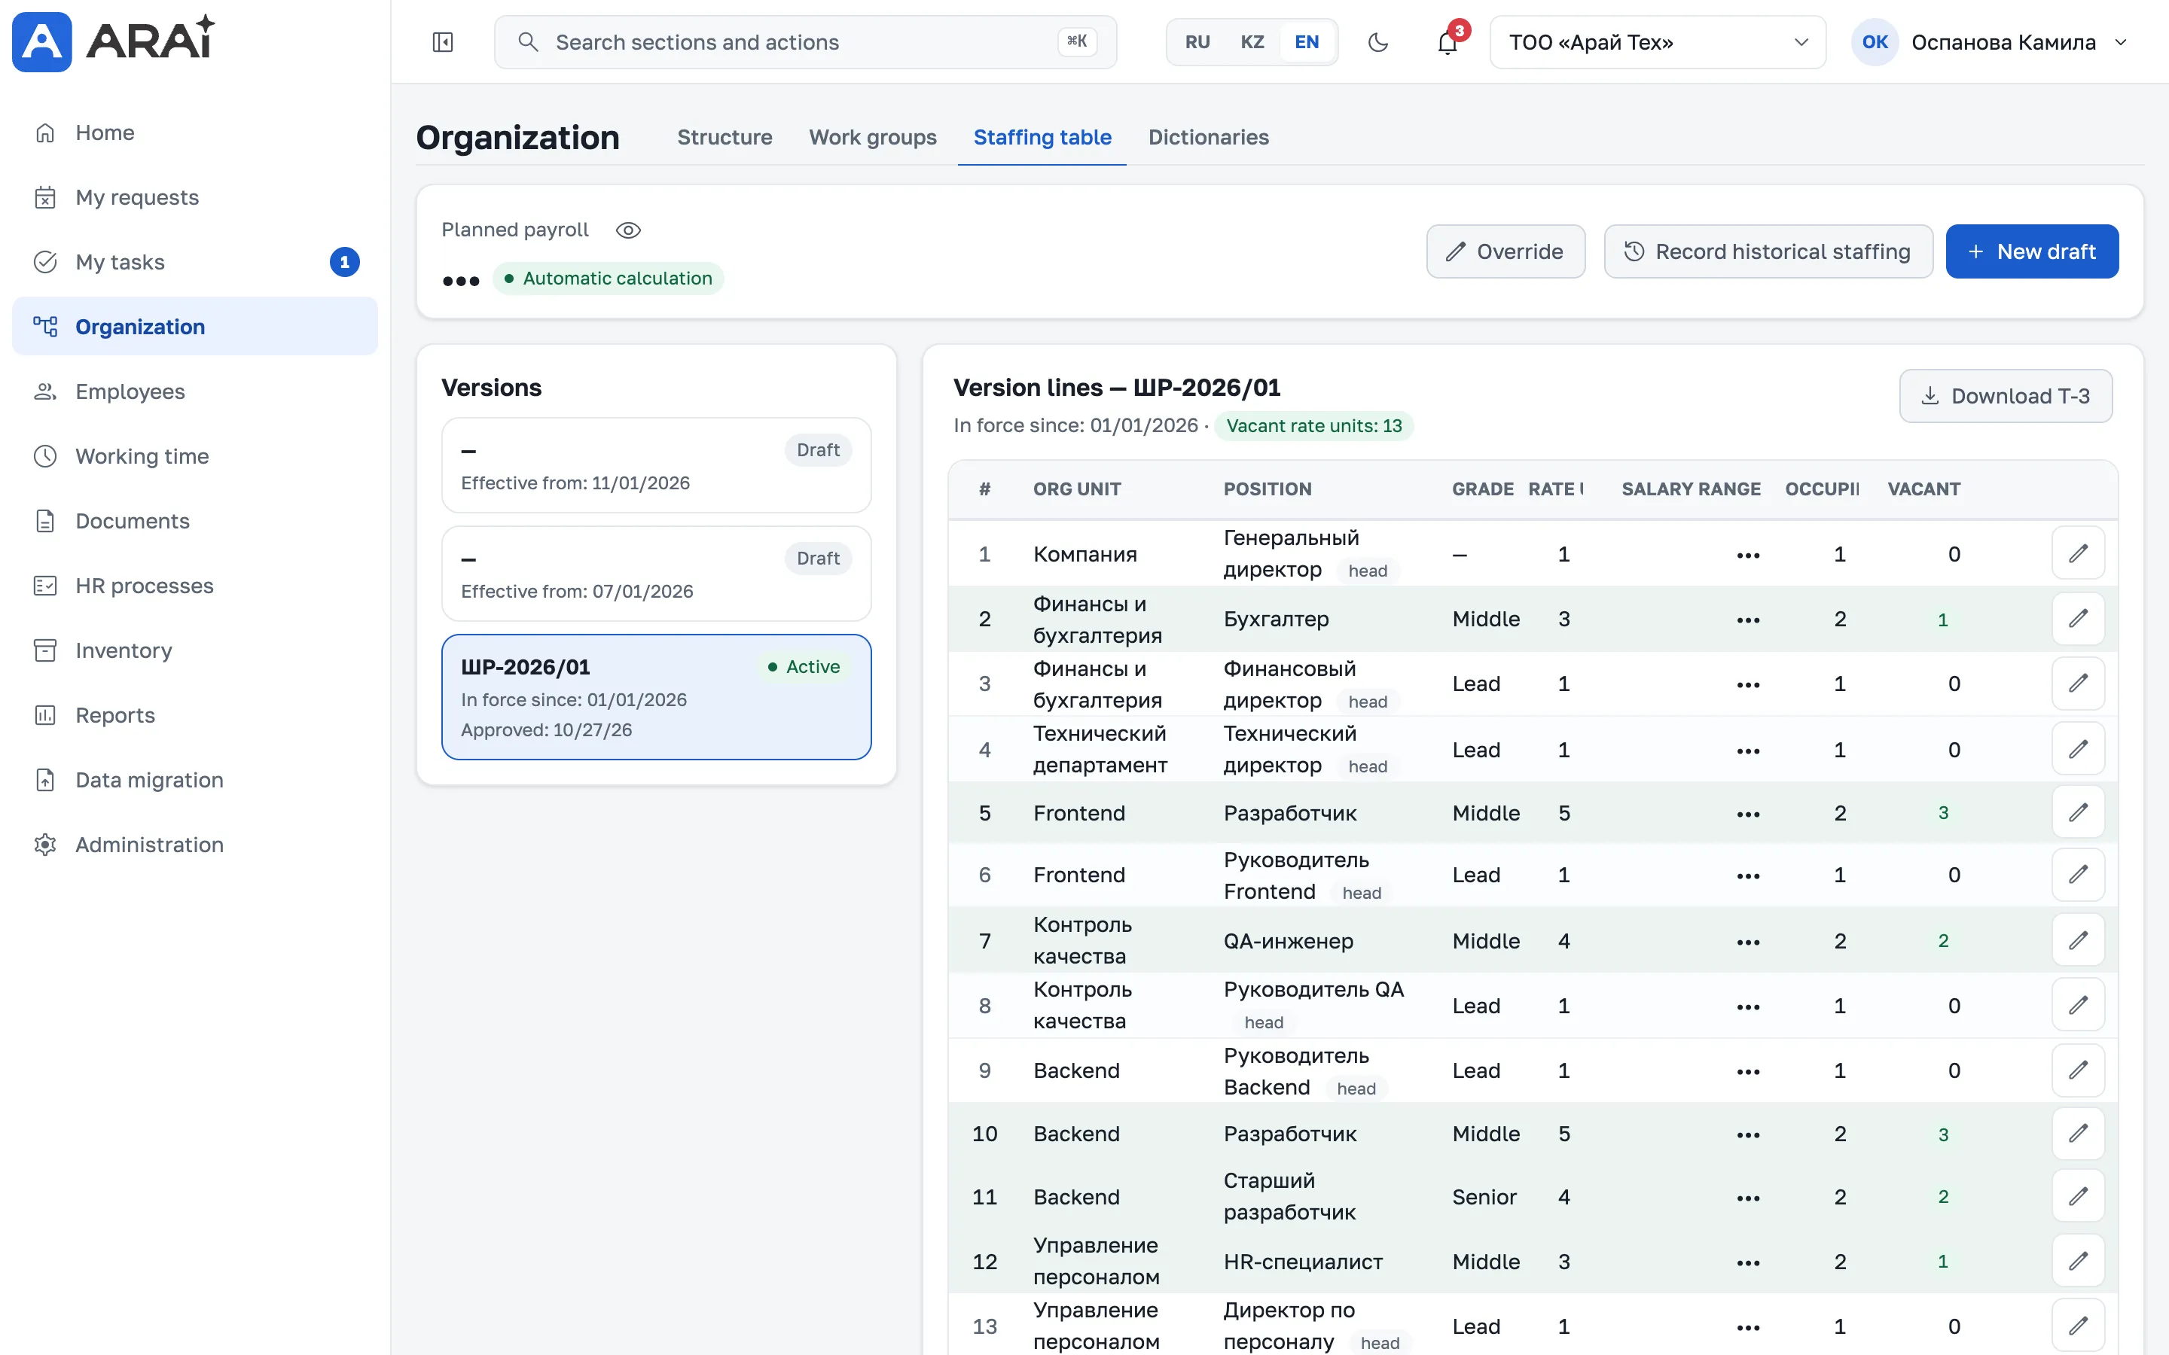Click Record historical staffing
Image resolution: width=2169 pixels, height=1355 pixels.
point(1768,252)
